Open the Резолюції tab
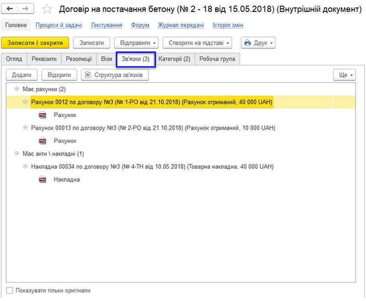 coord(79,59)
